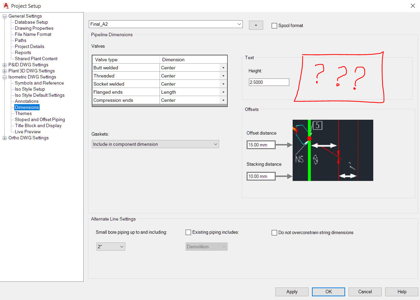Select Themes in the settings tree
The image size is (420, 300).
point(23,113)
